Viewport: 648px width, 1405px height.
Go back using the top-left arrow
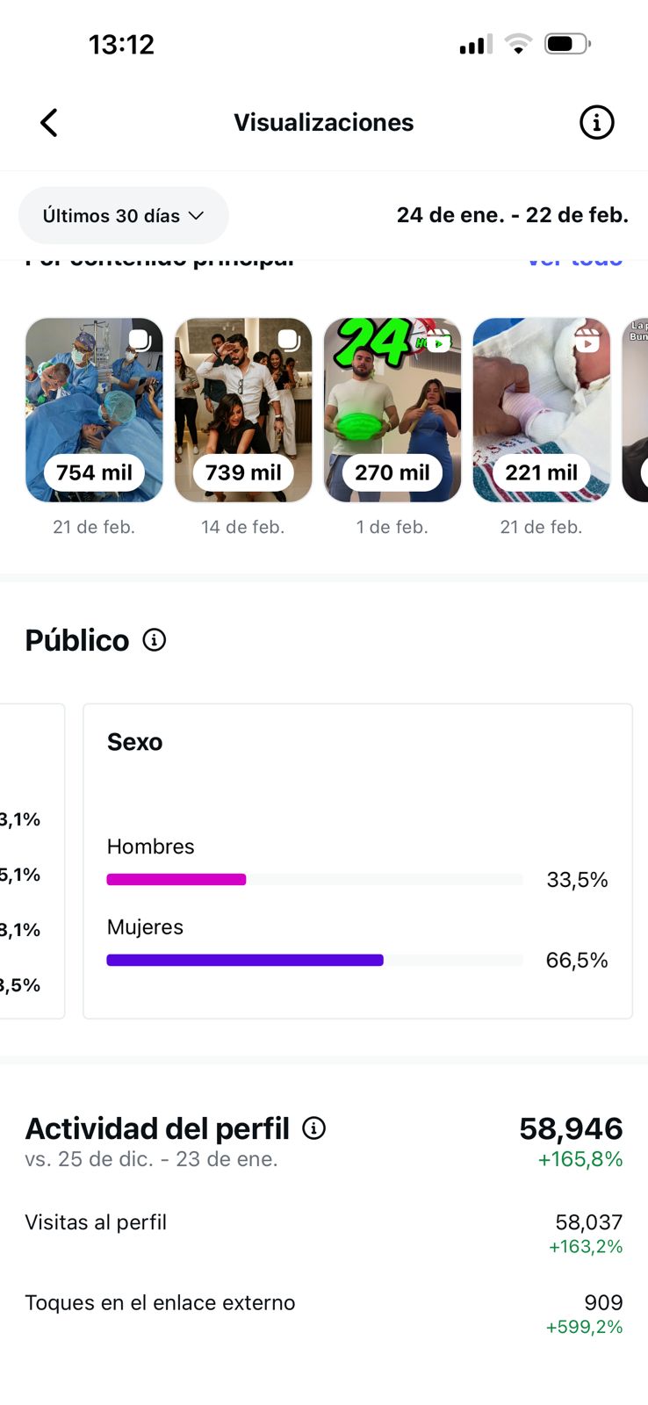(49, 123)
